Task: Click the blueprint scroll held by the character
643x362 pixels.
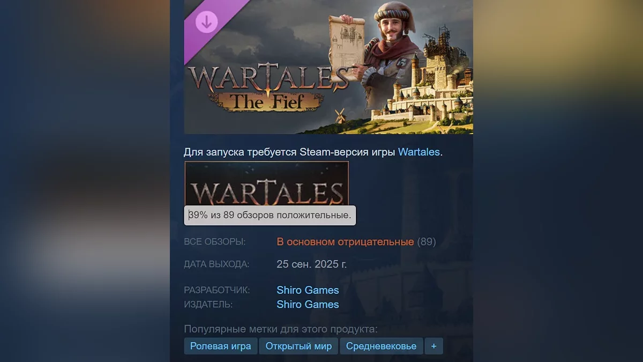Action: pos(347,48)
